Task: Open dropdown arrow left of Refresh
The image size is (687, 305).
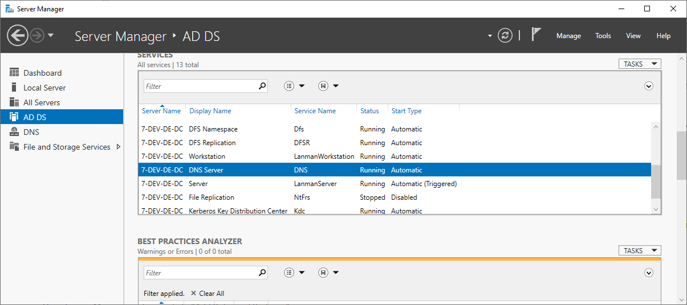Action: click(x=490, y=36)
